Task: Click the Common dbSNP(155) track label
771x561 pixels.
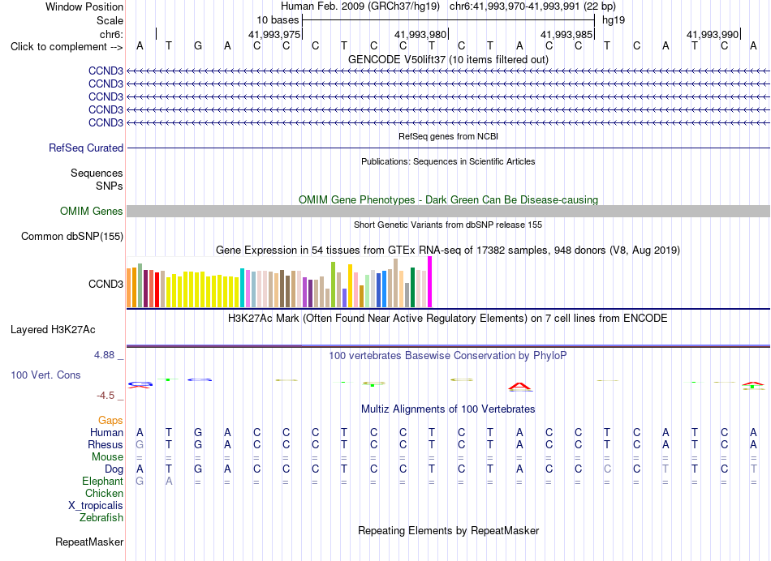Action: click(x=72, y=236)
